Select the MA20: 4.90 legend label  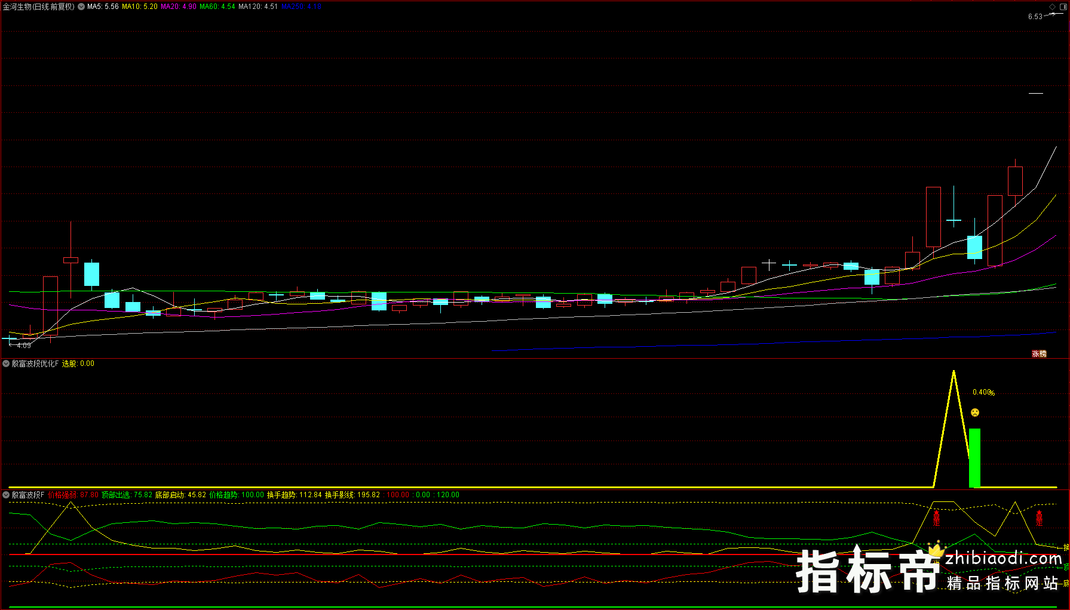click(x=179, y=7)
